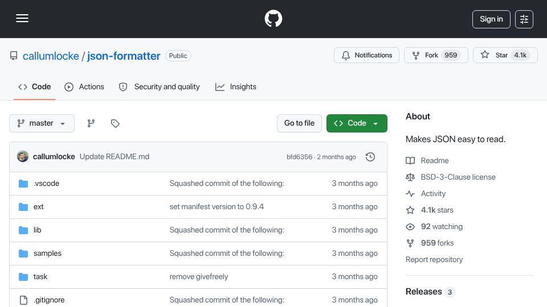
Task: Click the Public visibility badge
Action: (x=178, y=56)
